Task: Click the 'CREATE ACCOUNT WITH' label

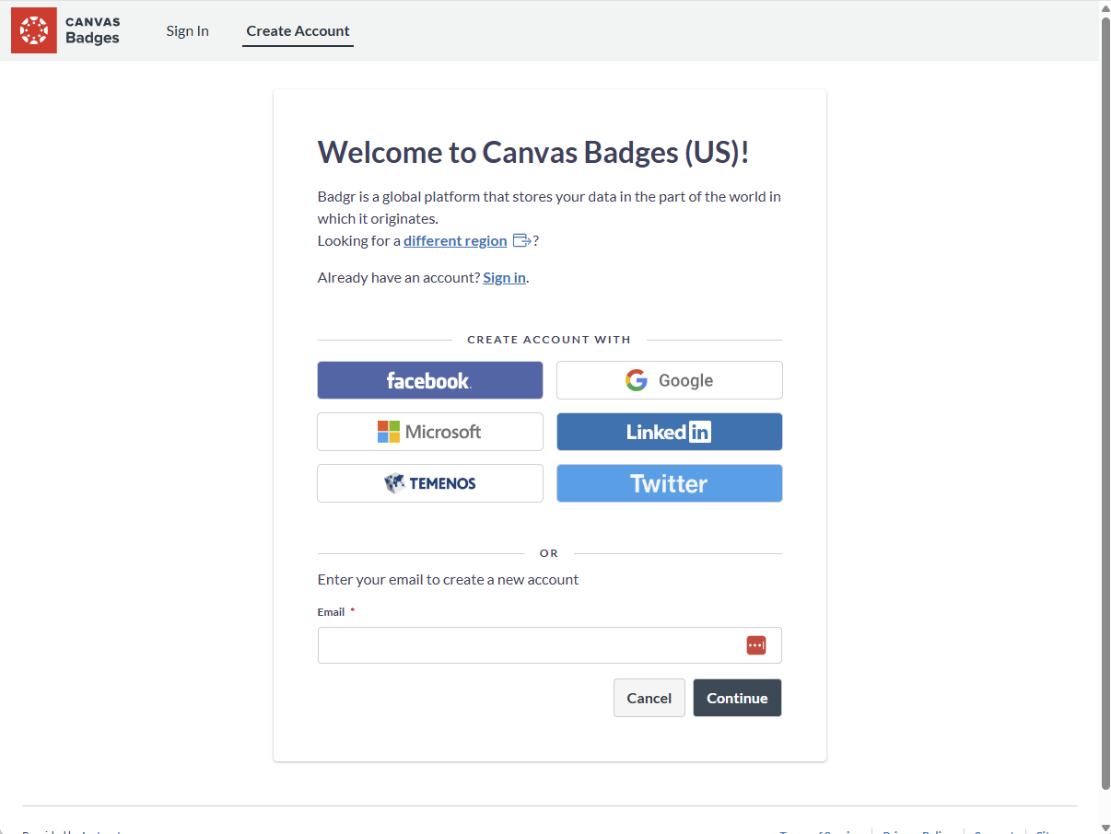Action: coord(549,340)
